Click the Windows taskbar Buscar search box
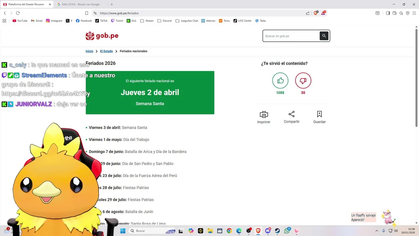This screenshot has height=236, width=419. tap(152, 231)
